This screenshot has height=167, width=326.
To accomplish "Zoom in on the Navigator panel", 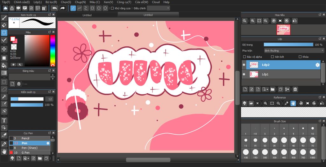I will (x=252, y=21).
